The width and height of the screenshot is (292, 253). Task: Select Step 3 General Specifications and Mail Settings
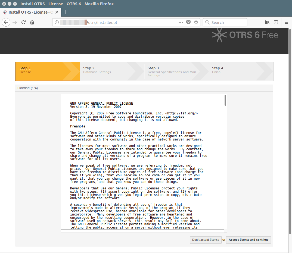tap(177, 71)
